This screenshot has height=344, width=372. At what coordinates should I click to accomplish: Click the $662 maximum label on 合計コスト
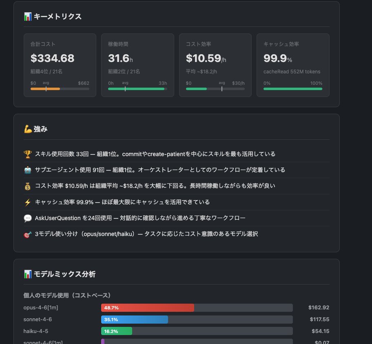coord(84,83)
